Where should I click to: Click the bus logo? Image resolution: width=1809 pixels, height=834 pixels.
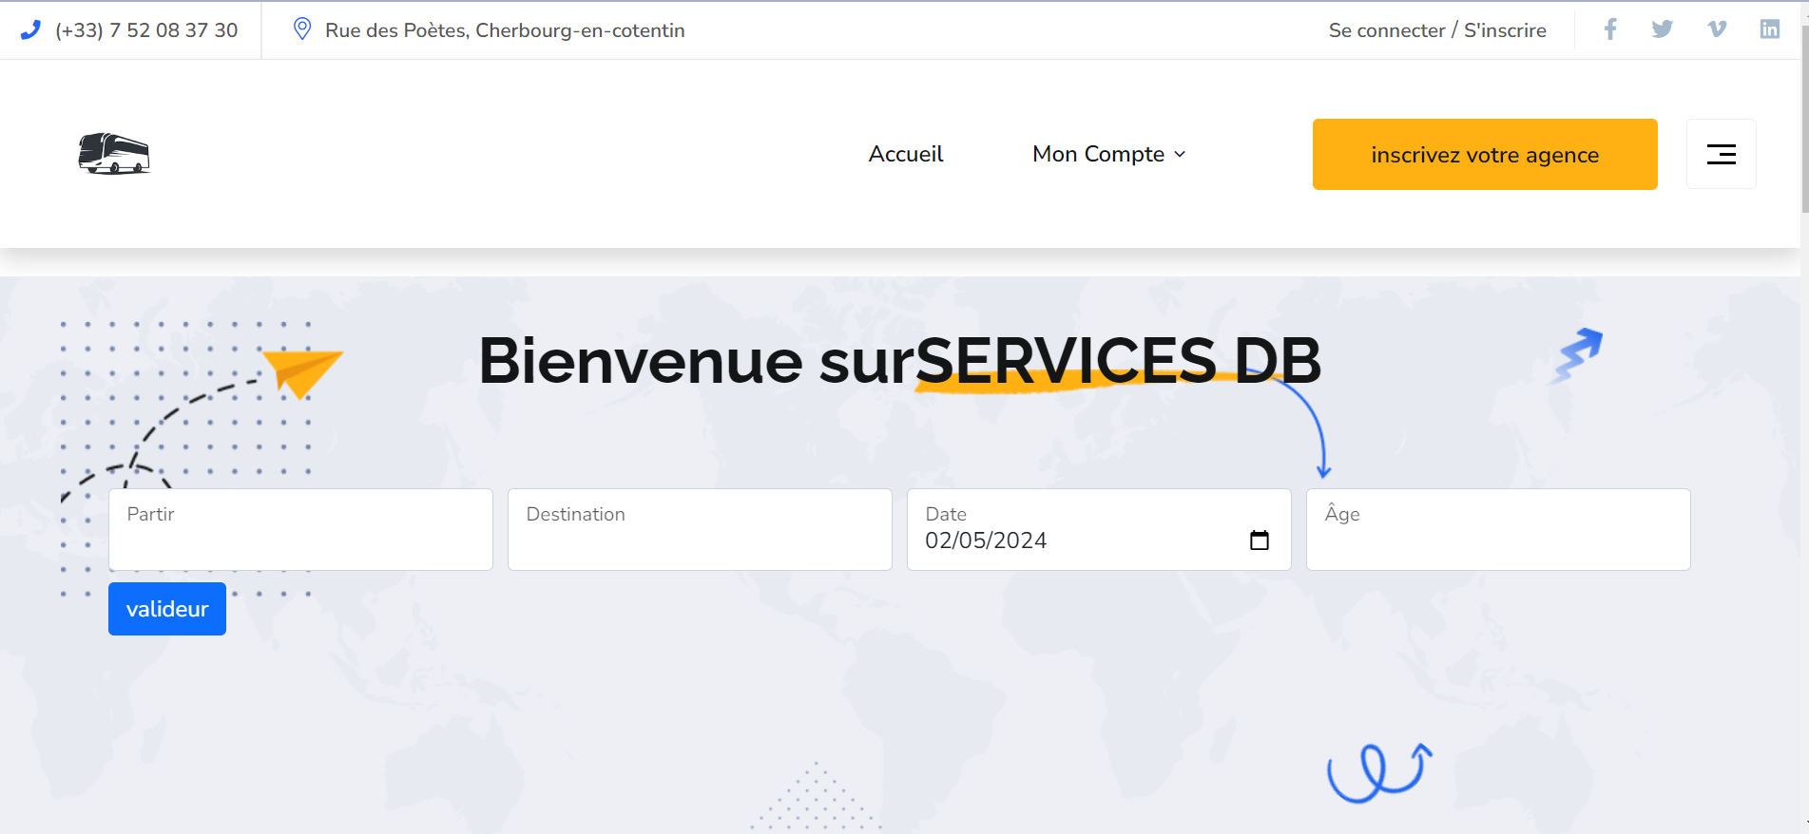pyautogui.click(x=114, y=154)
